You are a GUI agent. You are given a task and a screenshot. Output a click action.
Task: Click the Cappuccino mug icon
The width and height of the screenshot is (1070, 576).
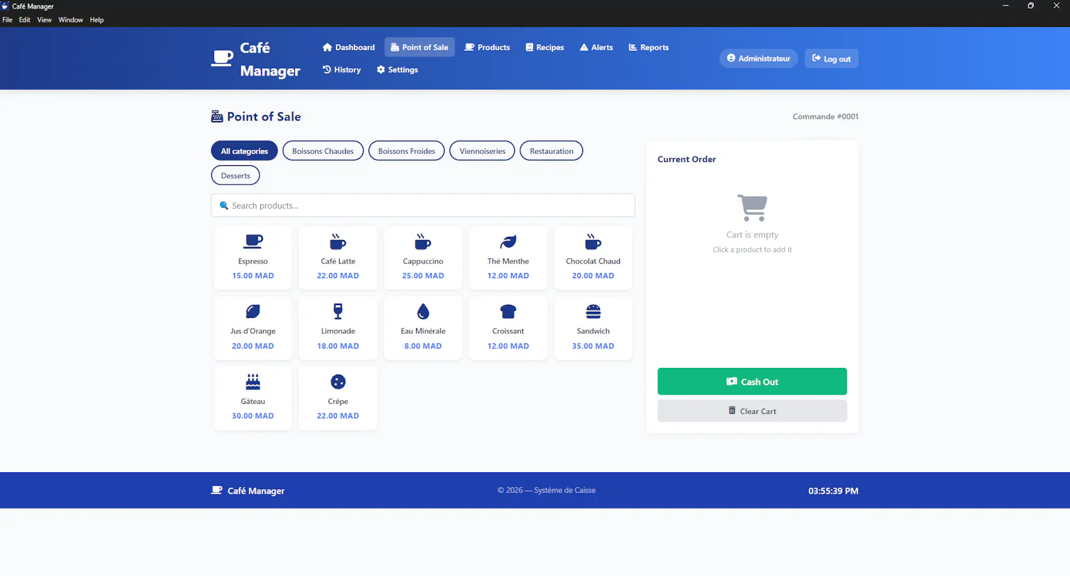pos(423,241)
